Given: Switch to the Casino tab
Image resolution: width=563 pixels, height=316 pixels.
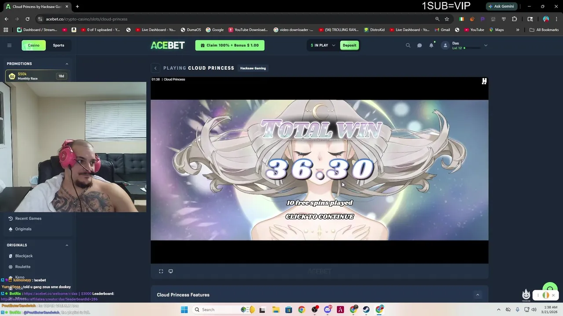Looking at the screenshot, I should point(34,45).
